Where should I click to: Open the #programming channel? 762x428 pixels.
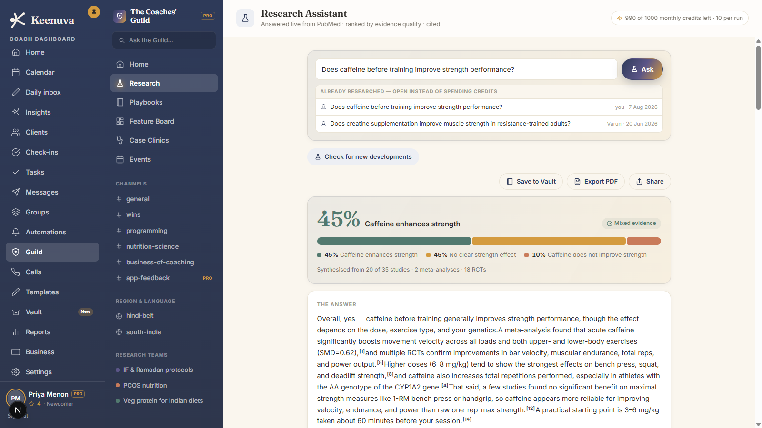164,231
